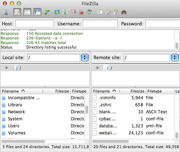The width and height of the screenshot is (180, 152).
Task: Focus the Host input field
Action: point(35,24)
